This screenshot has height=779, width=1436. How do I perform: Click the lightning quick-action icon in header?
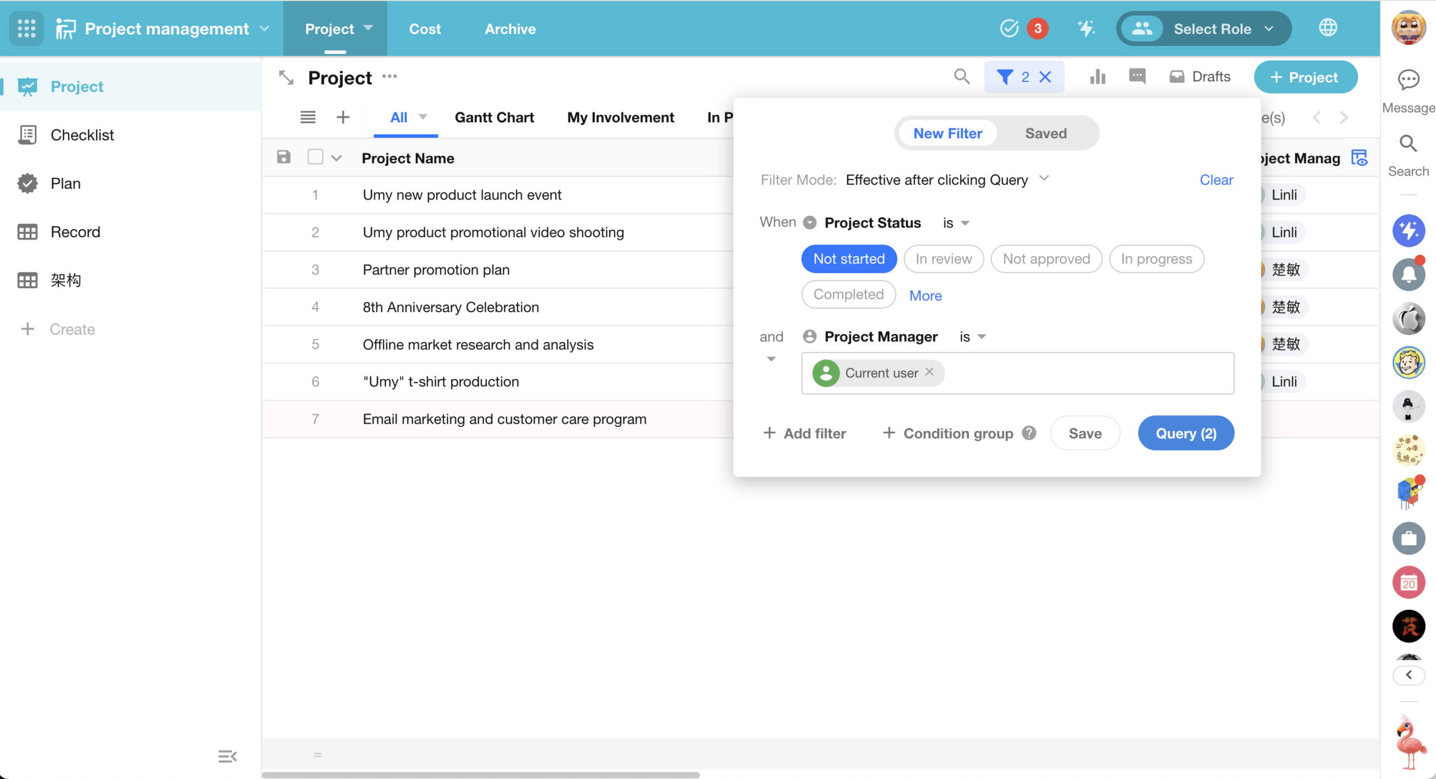pos(1086,29)
